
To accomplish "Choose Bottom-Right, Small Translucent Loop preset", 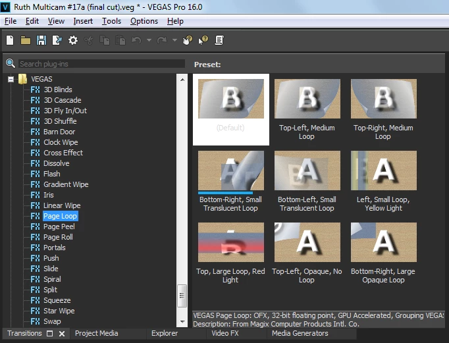I will tap(231, 171).
